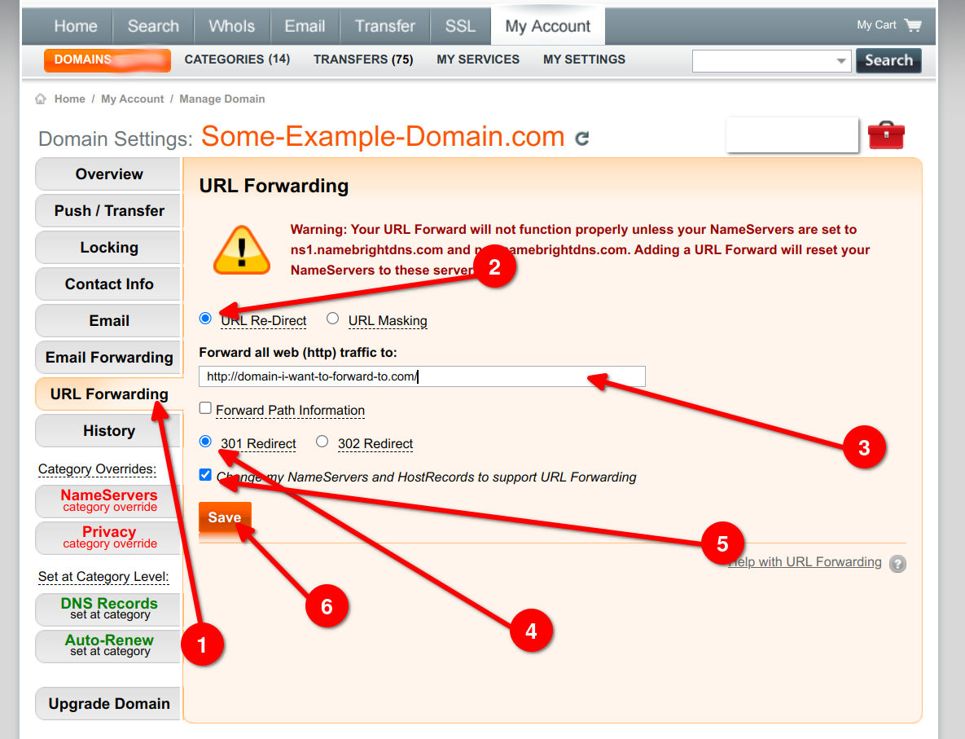Click the red toolbox icon
Image resolution: width=965 pixels, height=739 pixels.
886,135
